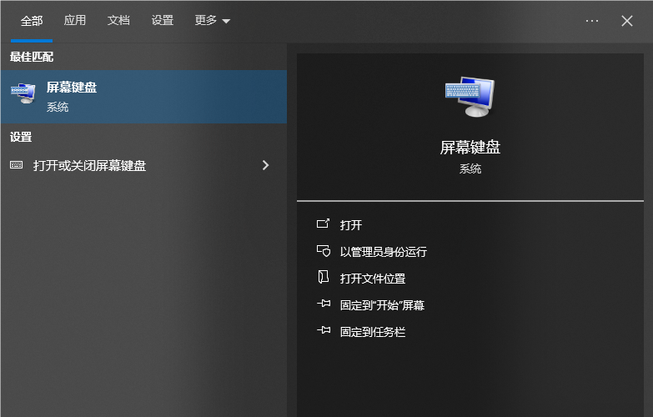Select the 打开或关闭屏幕键盘 settings result

pyautogui.click(x=143, y=165)
